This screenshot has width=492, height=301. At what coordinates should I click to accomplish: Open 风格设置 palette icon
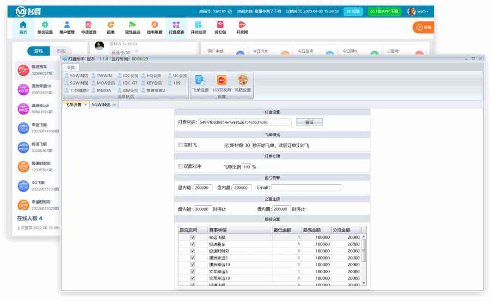(x=242, y=82)
